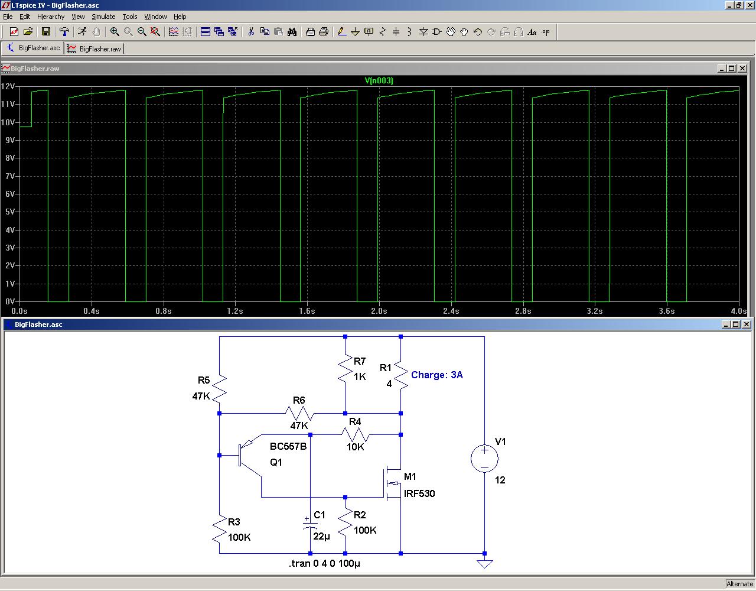This screenshot has height=591, width=756.
Task: Click the Save disk icon
Action: [x=46, y=32]
